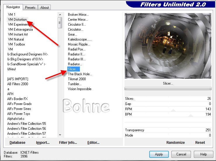Choose the Kaleidoscope filter
216x161 pixels.
(80, 39)
